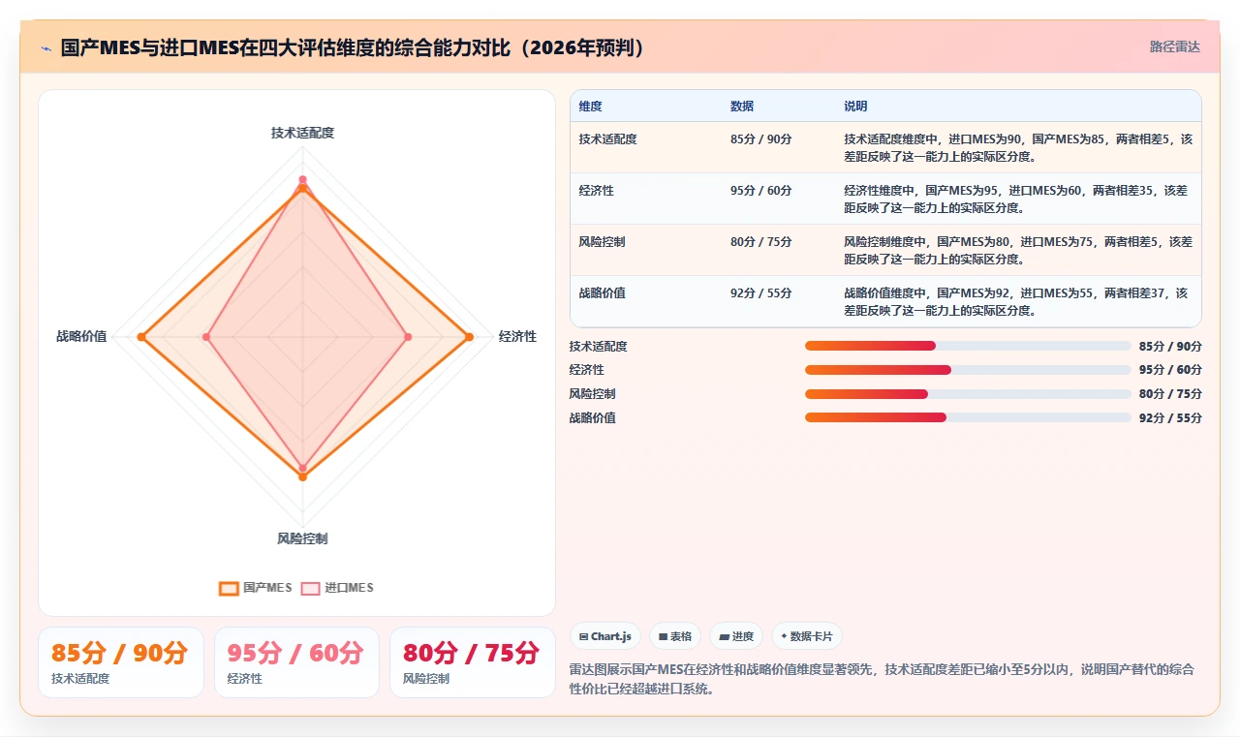
Task: Toggle the 国产MES legend entry
Action: tap(256, 588)
